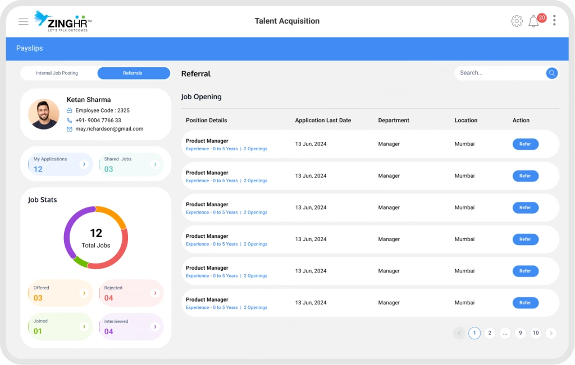
Task: Expand the Interviewed stat card arrow
Action: tap(155, 326)
